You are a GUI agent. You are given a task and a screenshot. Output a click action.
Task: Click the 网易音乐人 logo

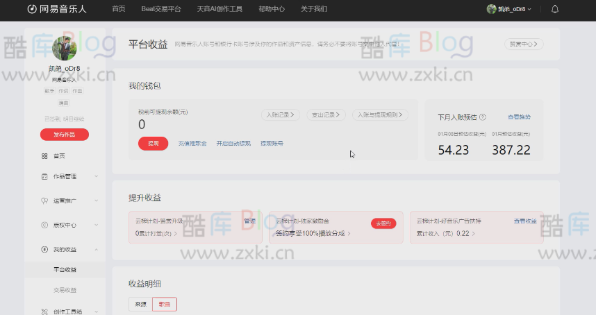tap(57, 9)
